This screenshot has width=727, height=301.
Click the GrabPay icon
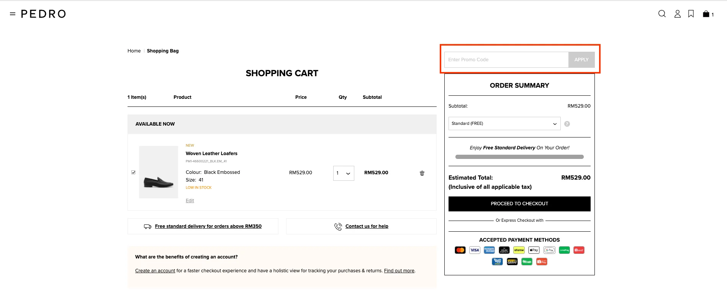[x=564, y=250]
